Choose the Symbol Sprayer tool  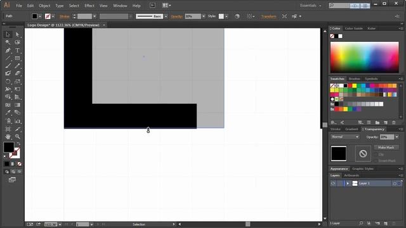point(8,121)
